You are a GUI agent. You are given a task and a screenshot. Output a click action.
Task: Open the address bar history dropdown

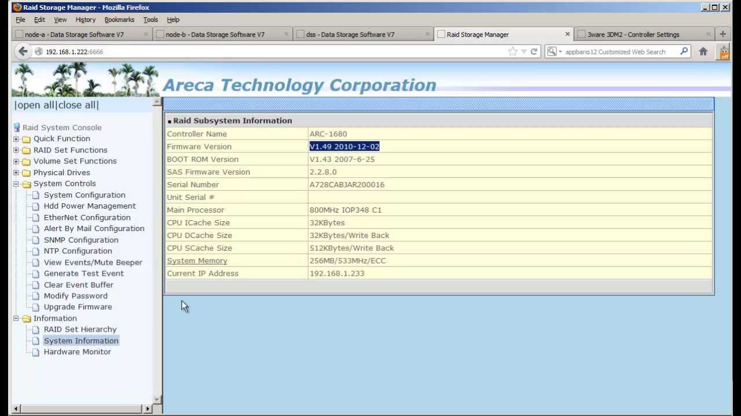524,51
